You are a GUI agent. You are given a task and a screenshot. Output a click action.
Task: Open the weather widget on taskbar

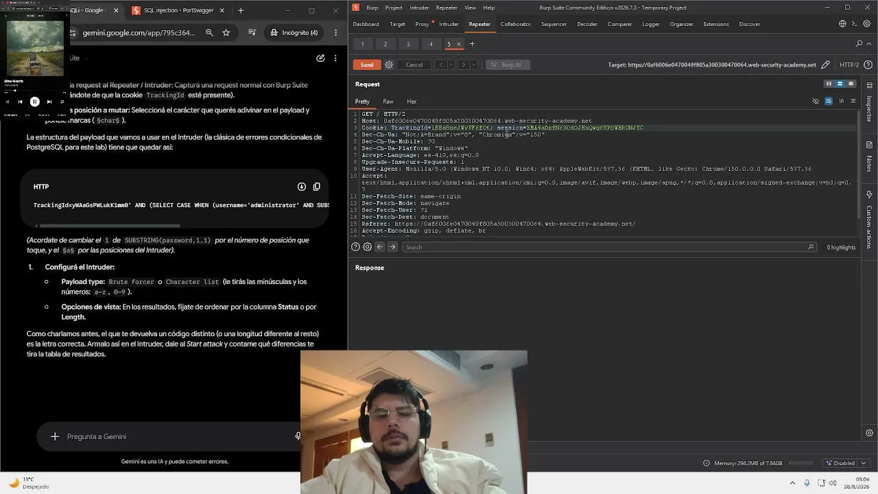pyautogui.click(x=29, y=483)
